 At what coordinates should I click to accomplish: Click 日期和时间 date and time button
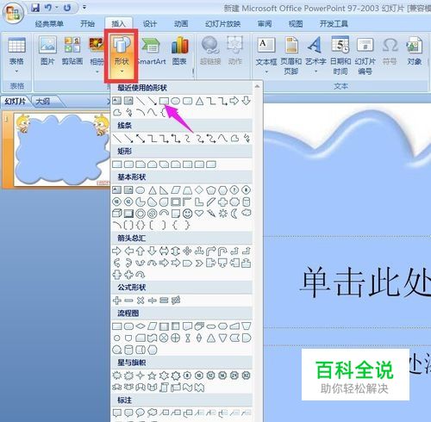tap(340, 56)
